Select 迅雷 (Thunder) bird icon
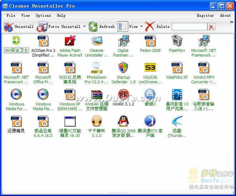 (x=177, y=121)
